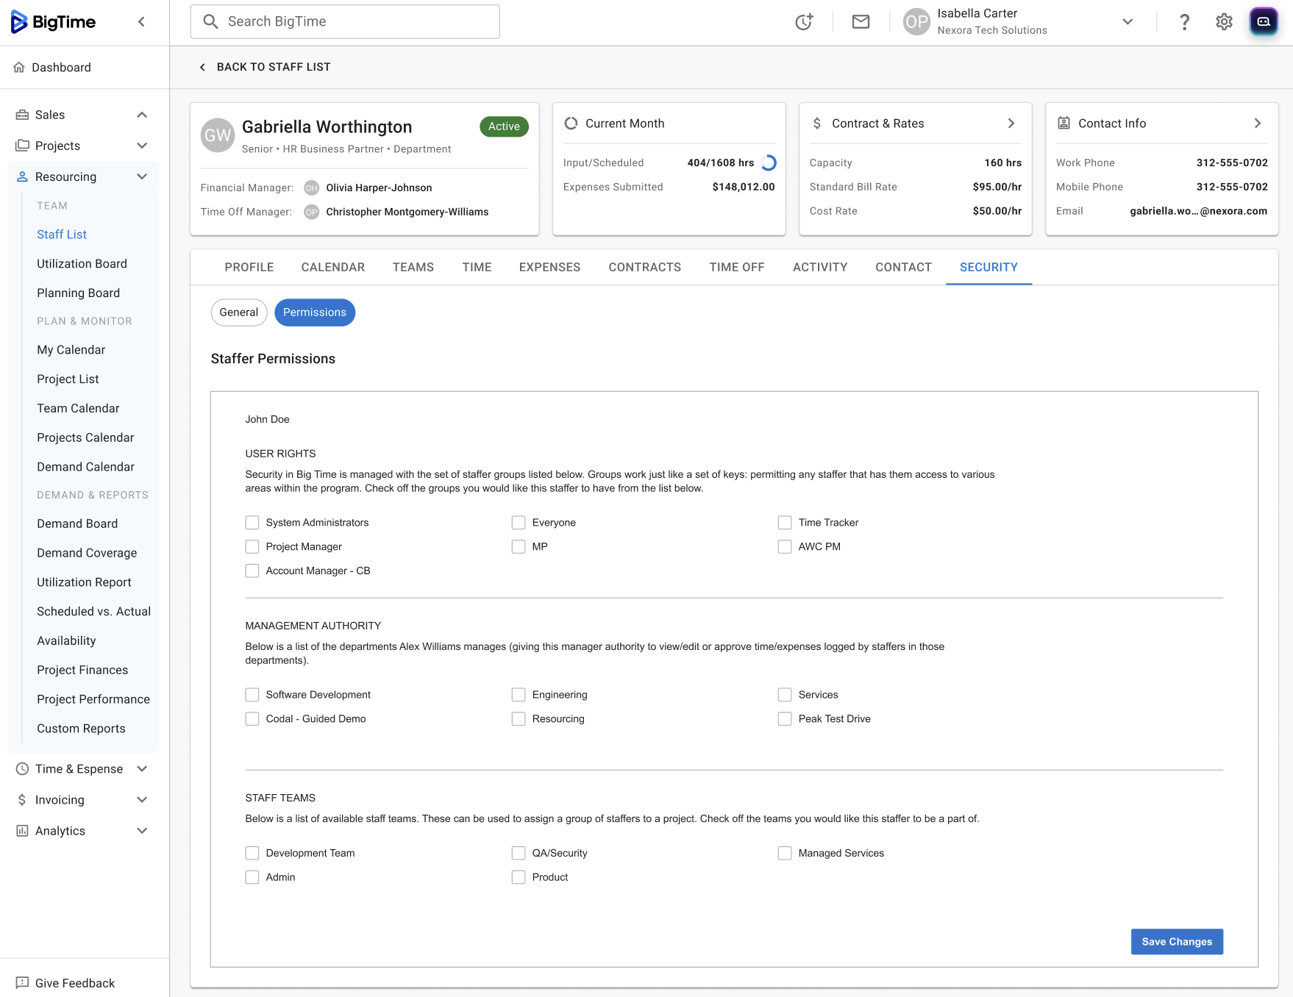Click the Save Changes button
Screen dimensions: 1293x997
pyautogui.click(x=1176, y=942)
